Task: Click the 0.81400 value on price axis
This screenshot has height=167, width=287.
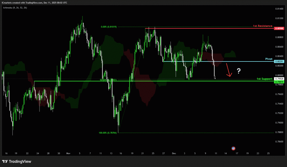Action: pyautogui.click(x=279, y=9)
